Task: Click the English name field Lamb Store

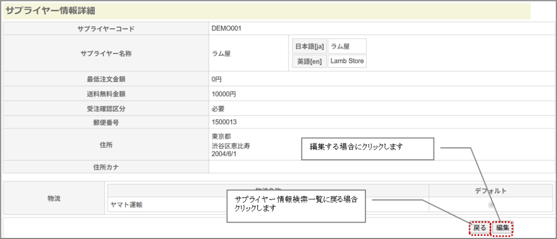Action: point(347,61)
